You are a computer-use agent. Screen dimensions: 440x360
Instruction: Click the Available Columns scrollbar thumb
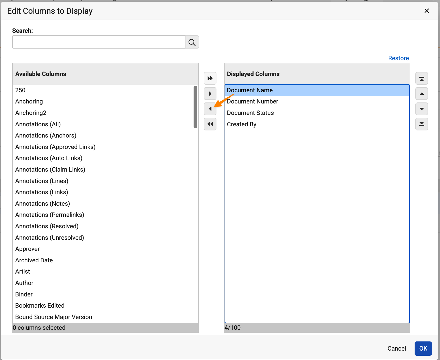click(195, 107)
